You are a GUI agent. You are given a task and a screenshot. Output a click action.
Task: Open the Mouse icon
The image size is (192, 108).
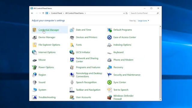[x=34, y=60]
